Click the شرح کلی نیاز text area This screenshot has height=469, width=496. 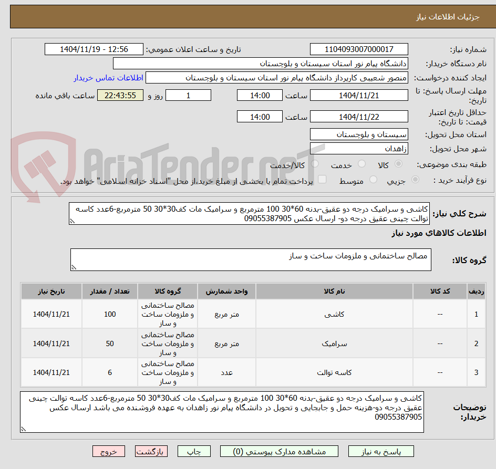pos(249,214)
